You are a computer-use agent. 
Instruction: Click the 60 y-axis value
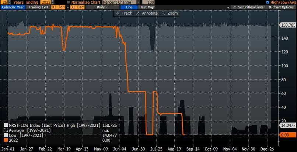(284, 93)
